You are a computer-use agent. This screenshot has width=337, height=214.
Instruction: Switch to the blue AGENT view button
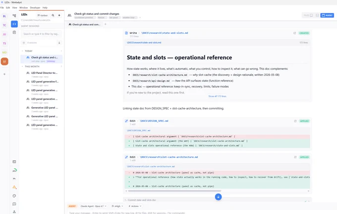tap(327, 15)
